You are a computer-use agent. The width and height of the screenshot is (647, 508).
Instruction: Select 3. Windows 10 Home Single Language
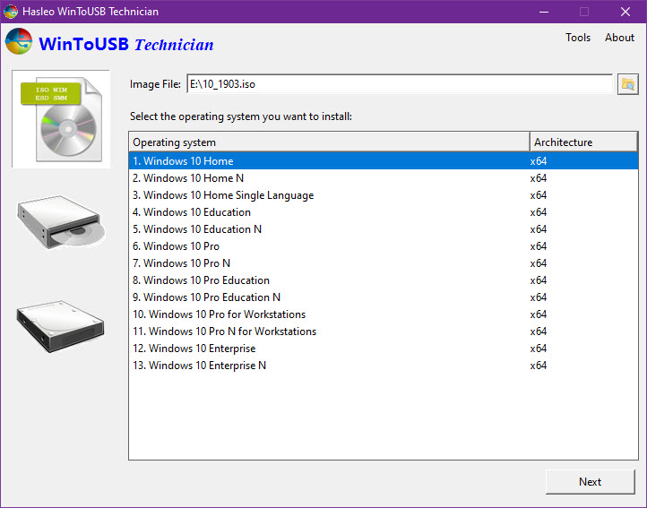coord(384,195)
